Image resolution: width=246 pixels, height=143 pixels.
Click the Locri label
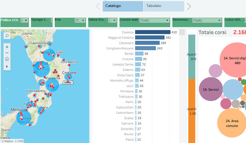[130, 86]
